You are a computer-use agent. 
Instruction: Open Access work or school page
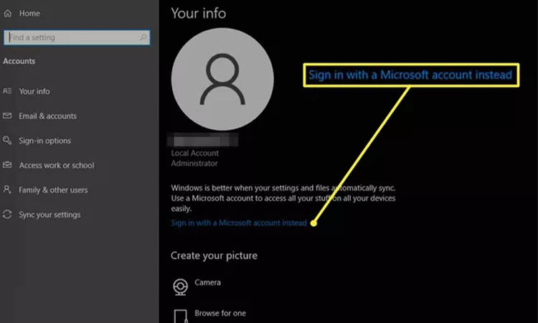57,165
